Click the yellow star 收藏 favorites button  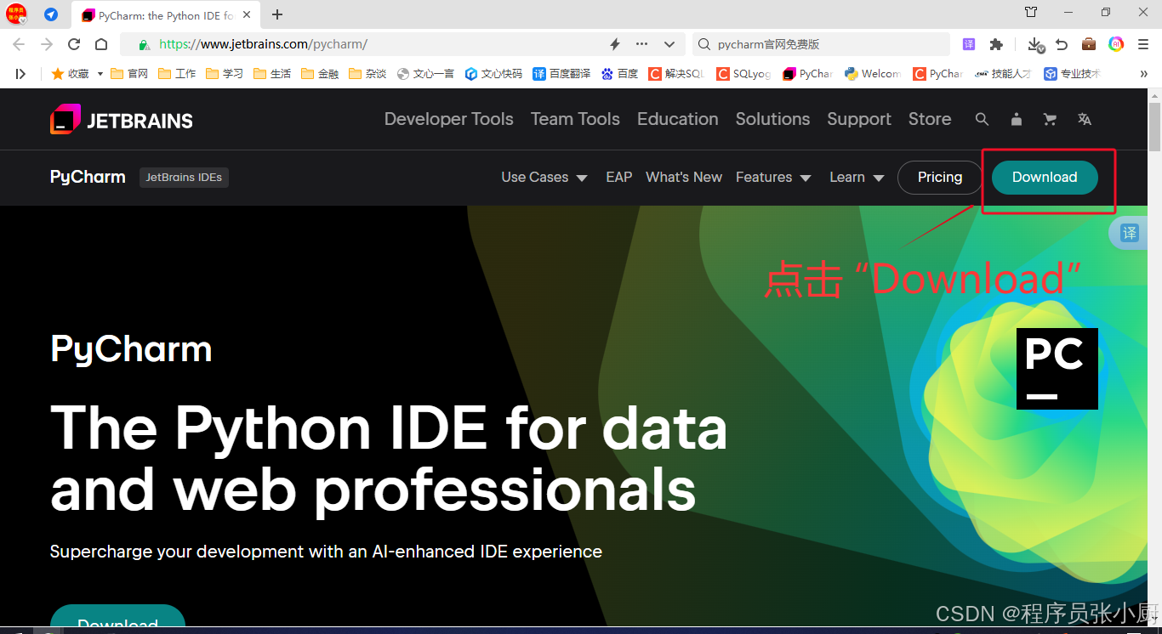[x=70, y=74]
